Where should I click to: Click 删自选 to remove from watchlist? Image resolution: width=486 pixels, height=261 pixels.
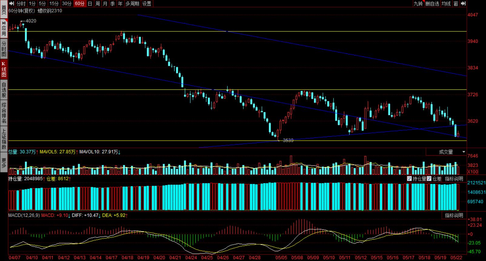[x=432, y=4]
